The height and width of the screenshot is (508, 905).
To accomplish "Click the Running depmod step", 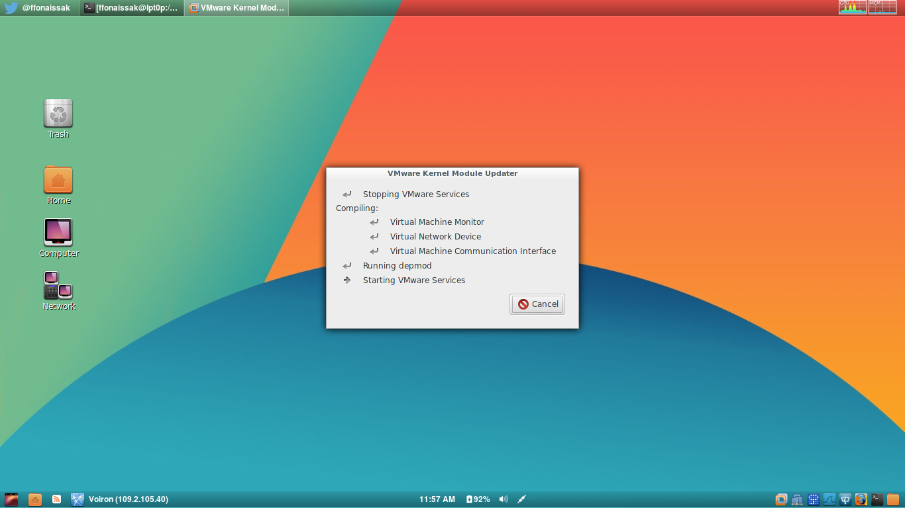I will click(x=398, y=266).
